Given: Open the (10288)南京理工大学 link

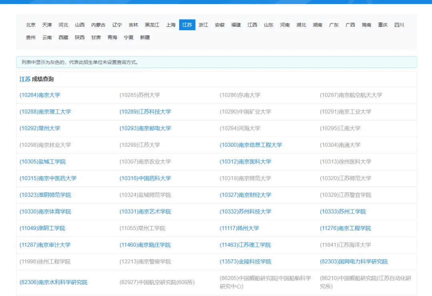Looking at the screenshot, I should (x=45, y=112).
